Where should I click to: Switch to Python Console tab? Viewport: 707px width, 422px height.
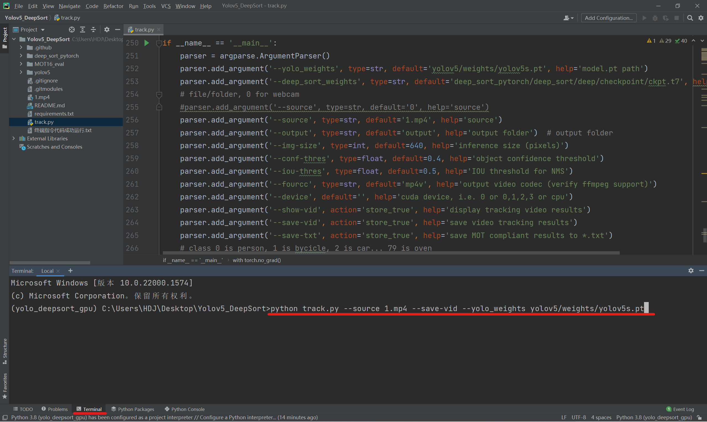pos(184,409)
